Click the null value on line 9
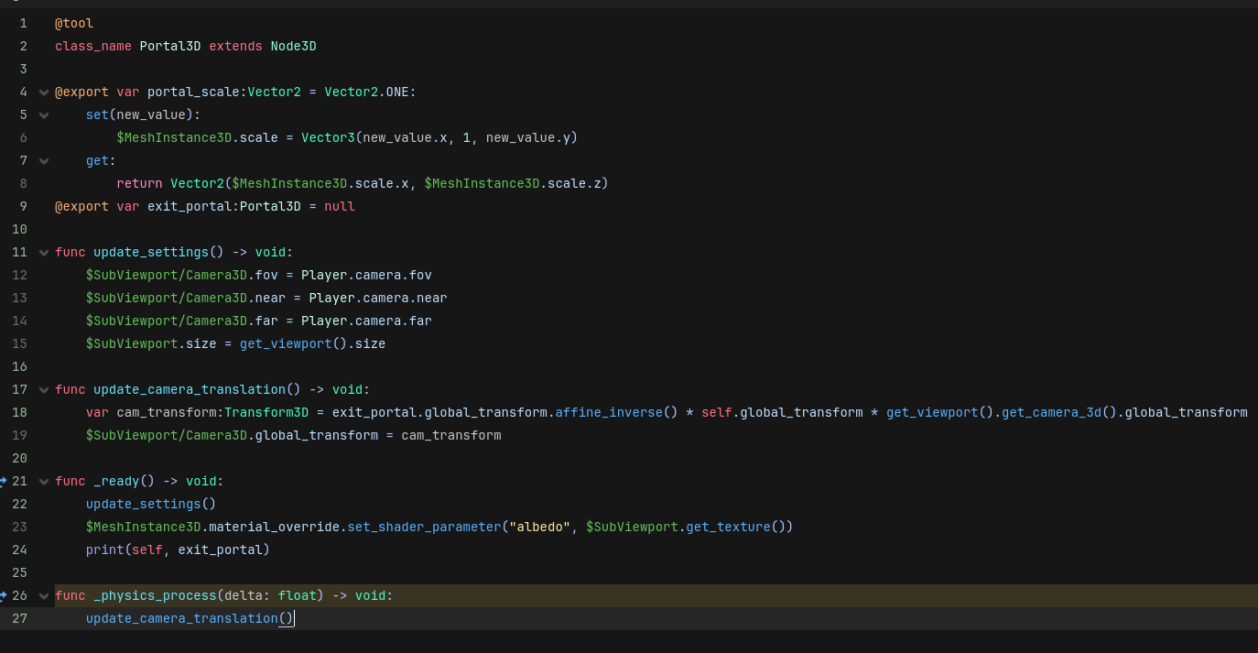Viewport: 1258px width, 653px height. point(340,206)
